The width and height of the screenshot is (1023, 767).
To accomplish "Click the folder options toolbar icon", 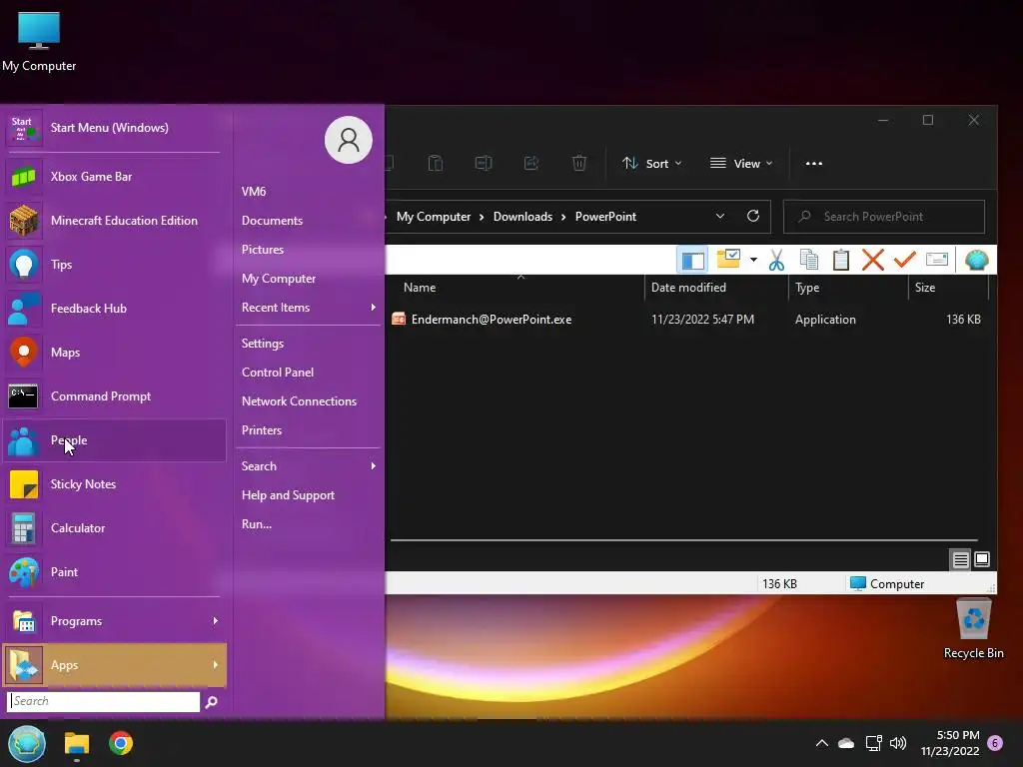I will [x=728, y=259].
